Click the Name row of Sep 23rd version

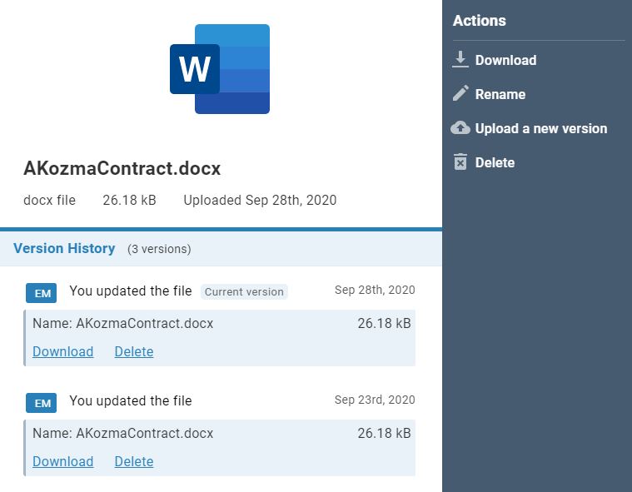pos(123,433)
